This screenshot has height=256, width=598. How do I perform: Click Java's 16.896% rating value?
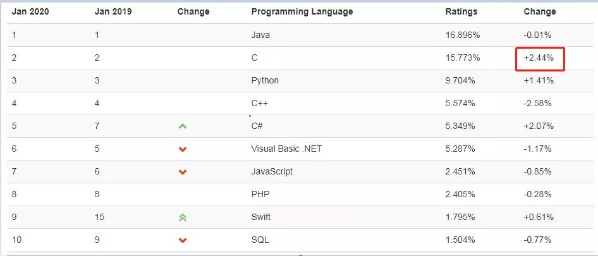coord(463,35)
